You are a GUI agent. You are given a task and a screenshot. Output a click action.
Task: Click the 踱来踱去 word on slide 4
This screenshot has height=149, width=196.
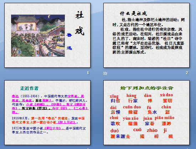click(x=120, y=136)
